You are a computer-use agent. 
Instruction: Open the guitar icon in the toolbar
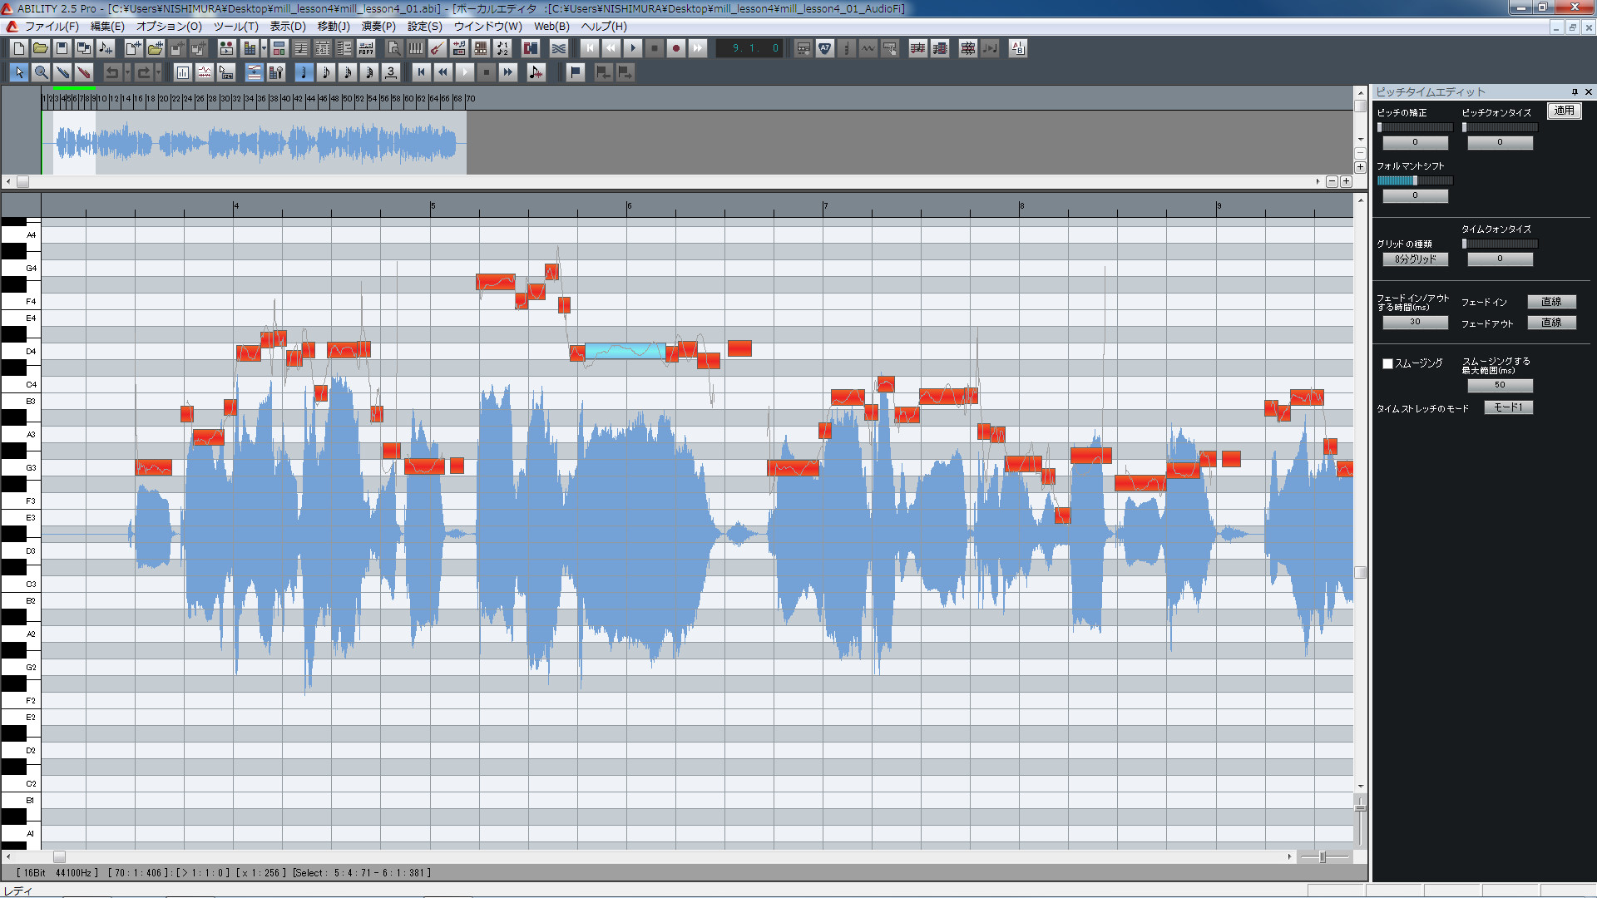coord(438,48)
